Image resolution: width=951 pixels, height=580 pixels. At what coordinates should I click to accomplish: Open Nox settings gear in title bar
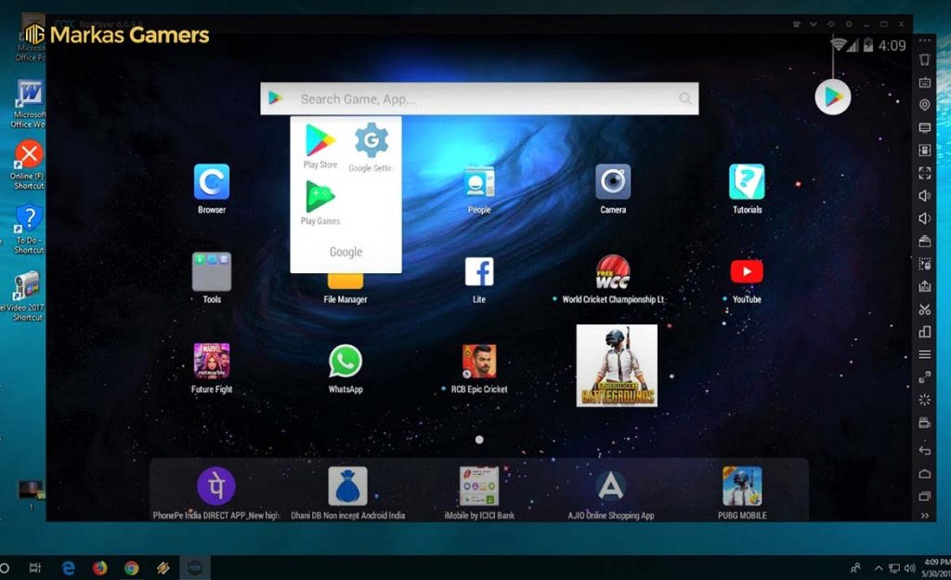point(849,24)
